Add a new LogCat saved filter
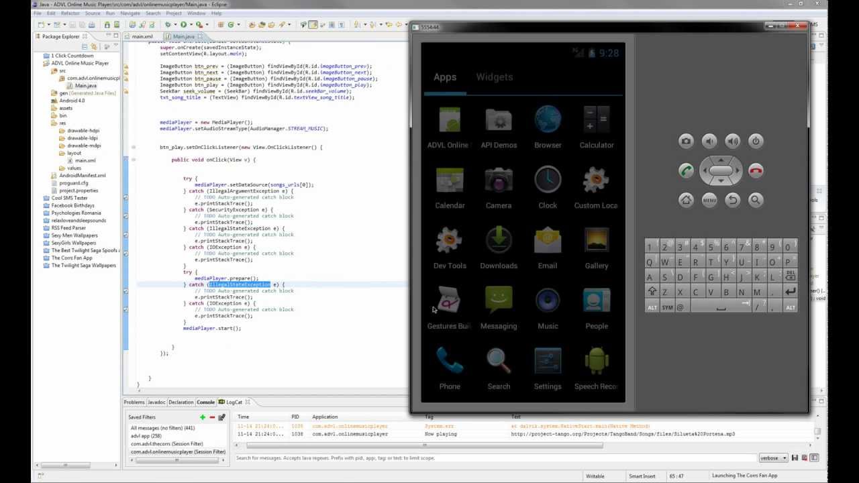The image size is (859, 483). pos(203,417)
